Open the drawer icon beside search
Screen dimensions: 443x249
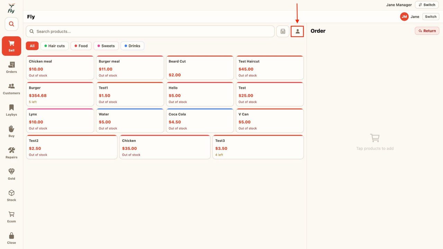pos(283,31)
